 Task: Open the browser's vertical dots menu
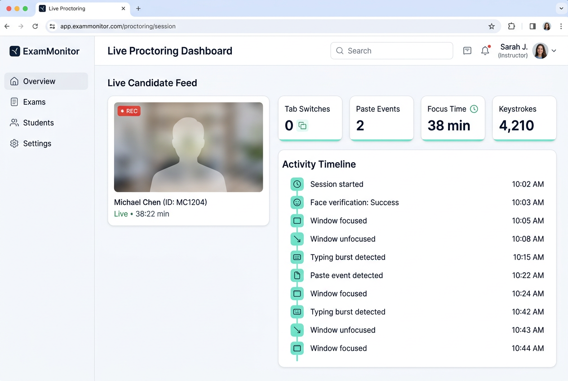(561, 26)
